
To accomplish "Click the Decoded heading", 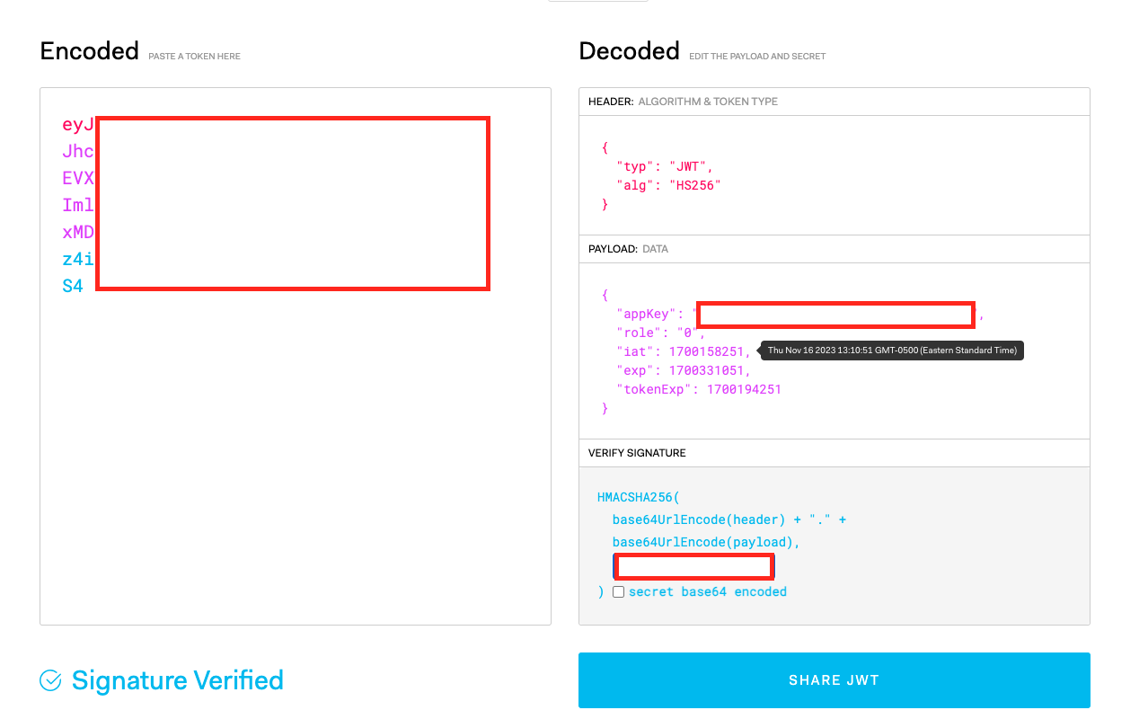I will (x=629, y=51).
